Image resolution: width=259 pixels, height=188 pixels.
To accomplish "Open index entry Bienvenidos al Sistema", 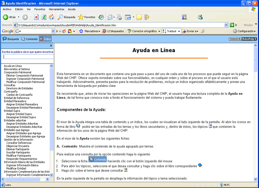I will 17,69.
